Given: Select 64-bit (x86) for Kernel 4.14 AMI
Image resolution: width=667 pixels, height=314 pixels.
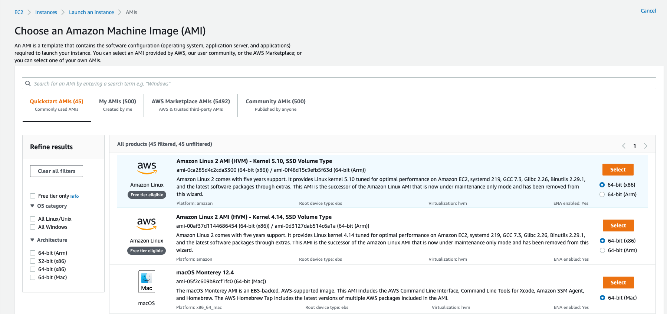Looking at the screenshot, I should click(x=602, y=241).
